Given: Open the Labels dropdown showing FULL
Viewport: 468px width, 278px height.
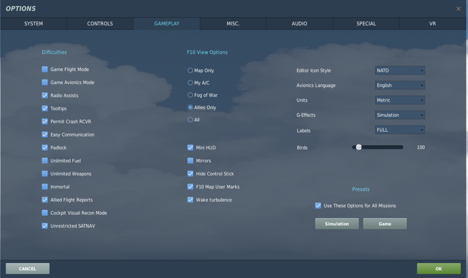Looking at the screenshot, I should click(x=400, y=130).
